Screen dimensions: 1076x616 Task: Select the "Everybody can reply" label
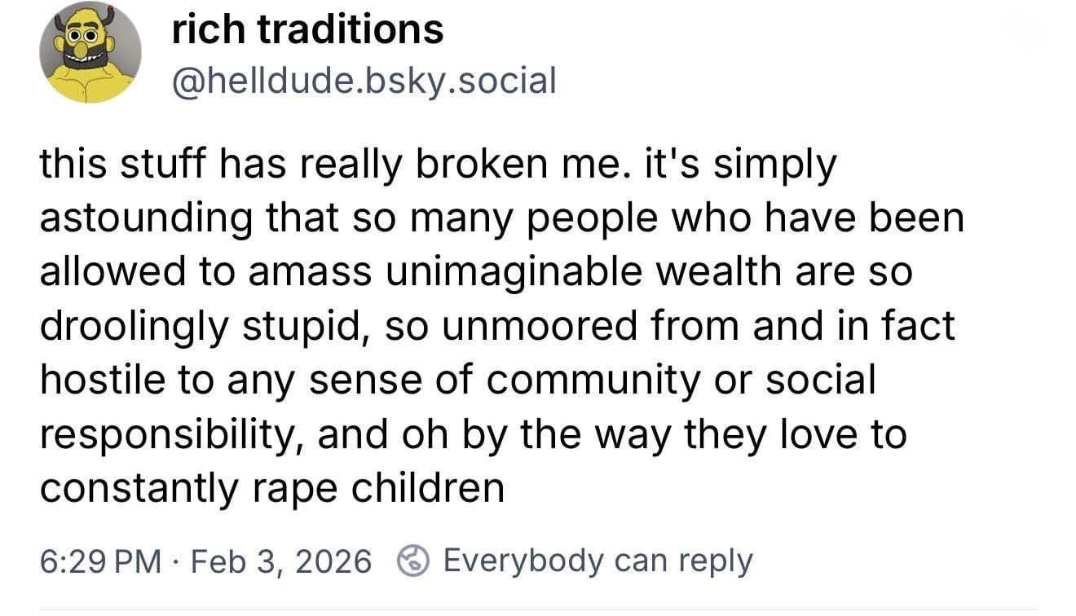(x=598, y=561)
